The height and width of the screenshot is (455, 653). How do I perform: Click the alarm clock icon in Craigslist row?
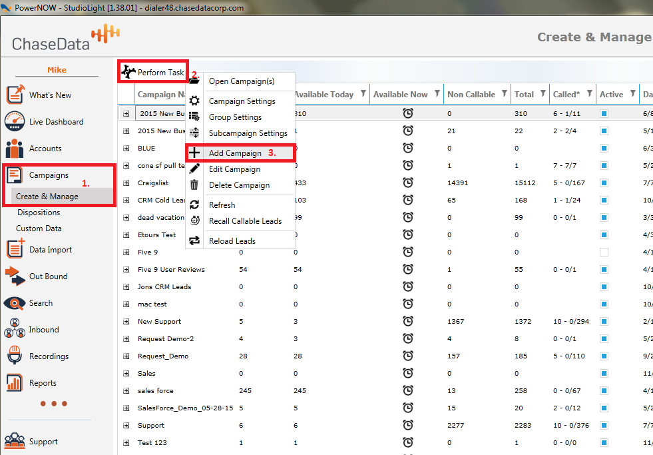[407, 183]
